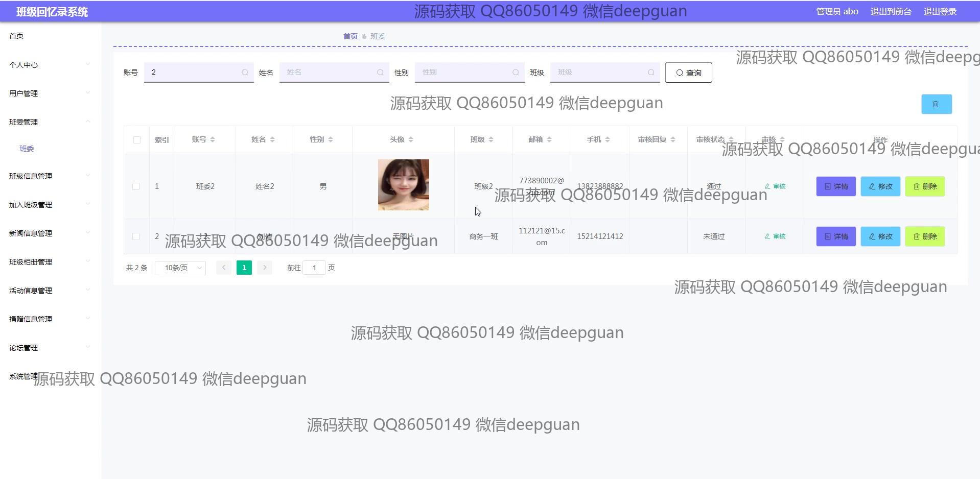
Task: Click 退出登录 in the top bar
Action: point(940,11)
